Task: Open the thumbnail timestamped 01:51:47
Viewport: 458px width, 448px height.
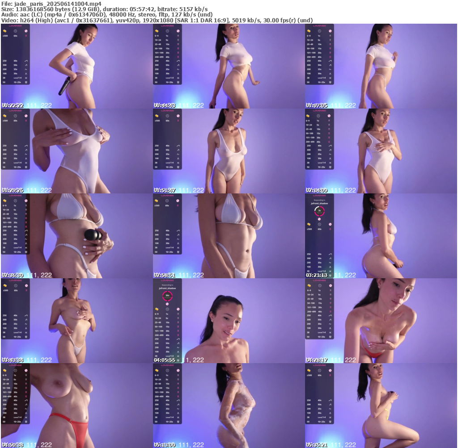Action: [229, 151]
